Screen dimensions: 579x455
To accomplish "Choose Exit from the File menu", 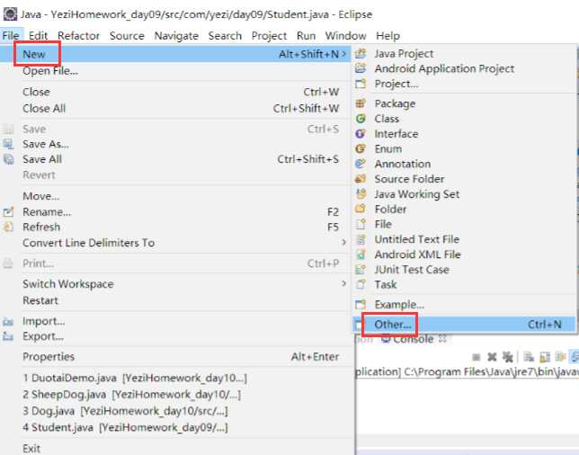I will point(175,449).
